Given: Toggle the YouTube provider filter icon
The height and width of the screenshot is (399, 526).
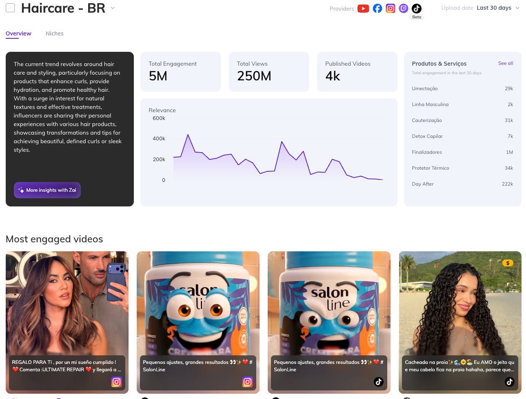Looking at the screenshot, I should (x=363, y=9).
